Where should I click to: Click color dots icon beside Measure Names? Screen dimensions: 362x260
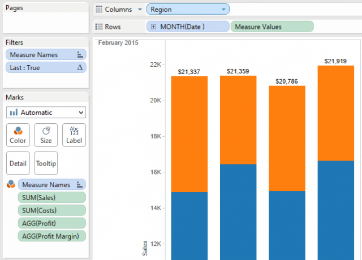pyautogui.click(x=10, y=185)
